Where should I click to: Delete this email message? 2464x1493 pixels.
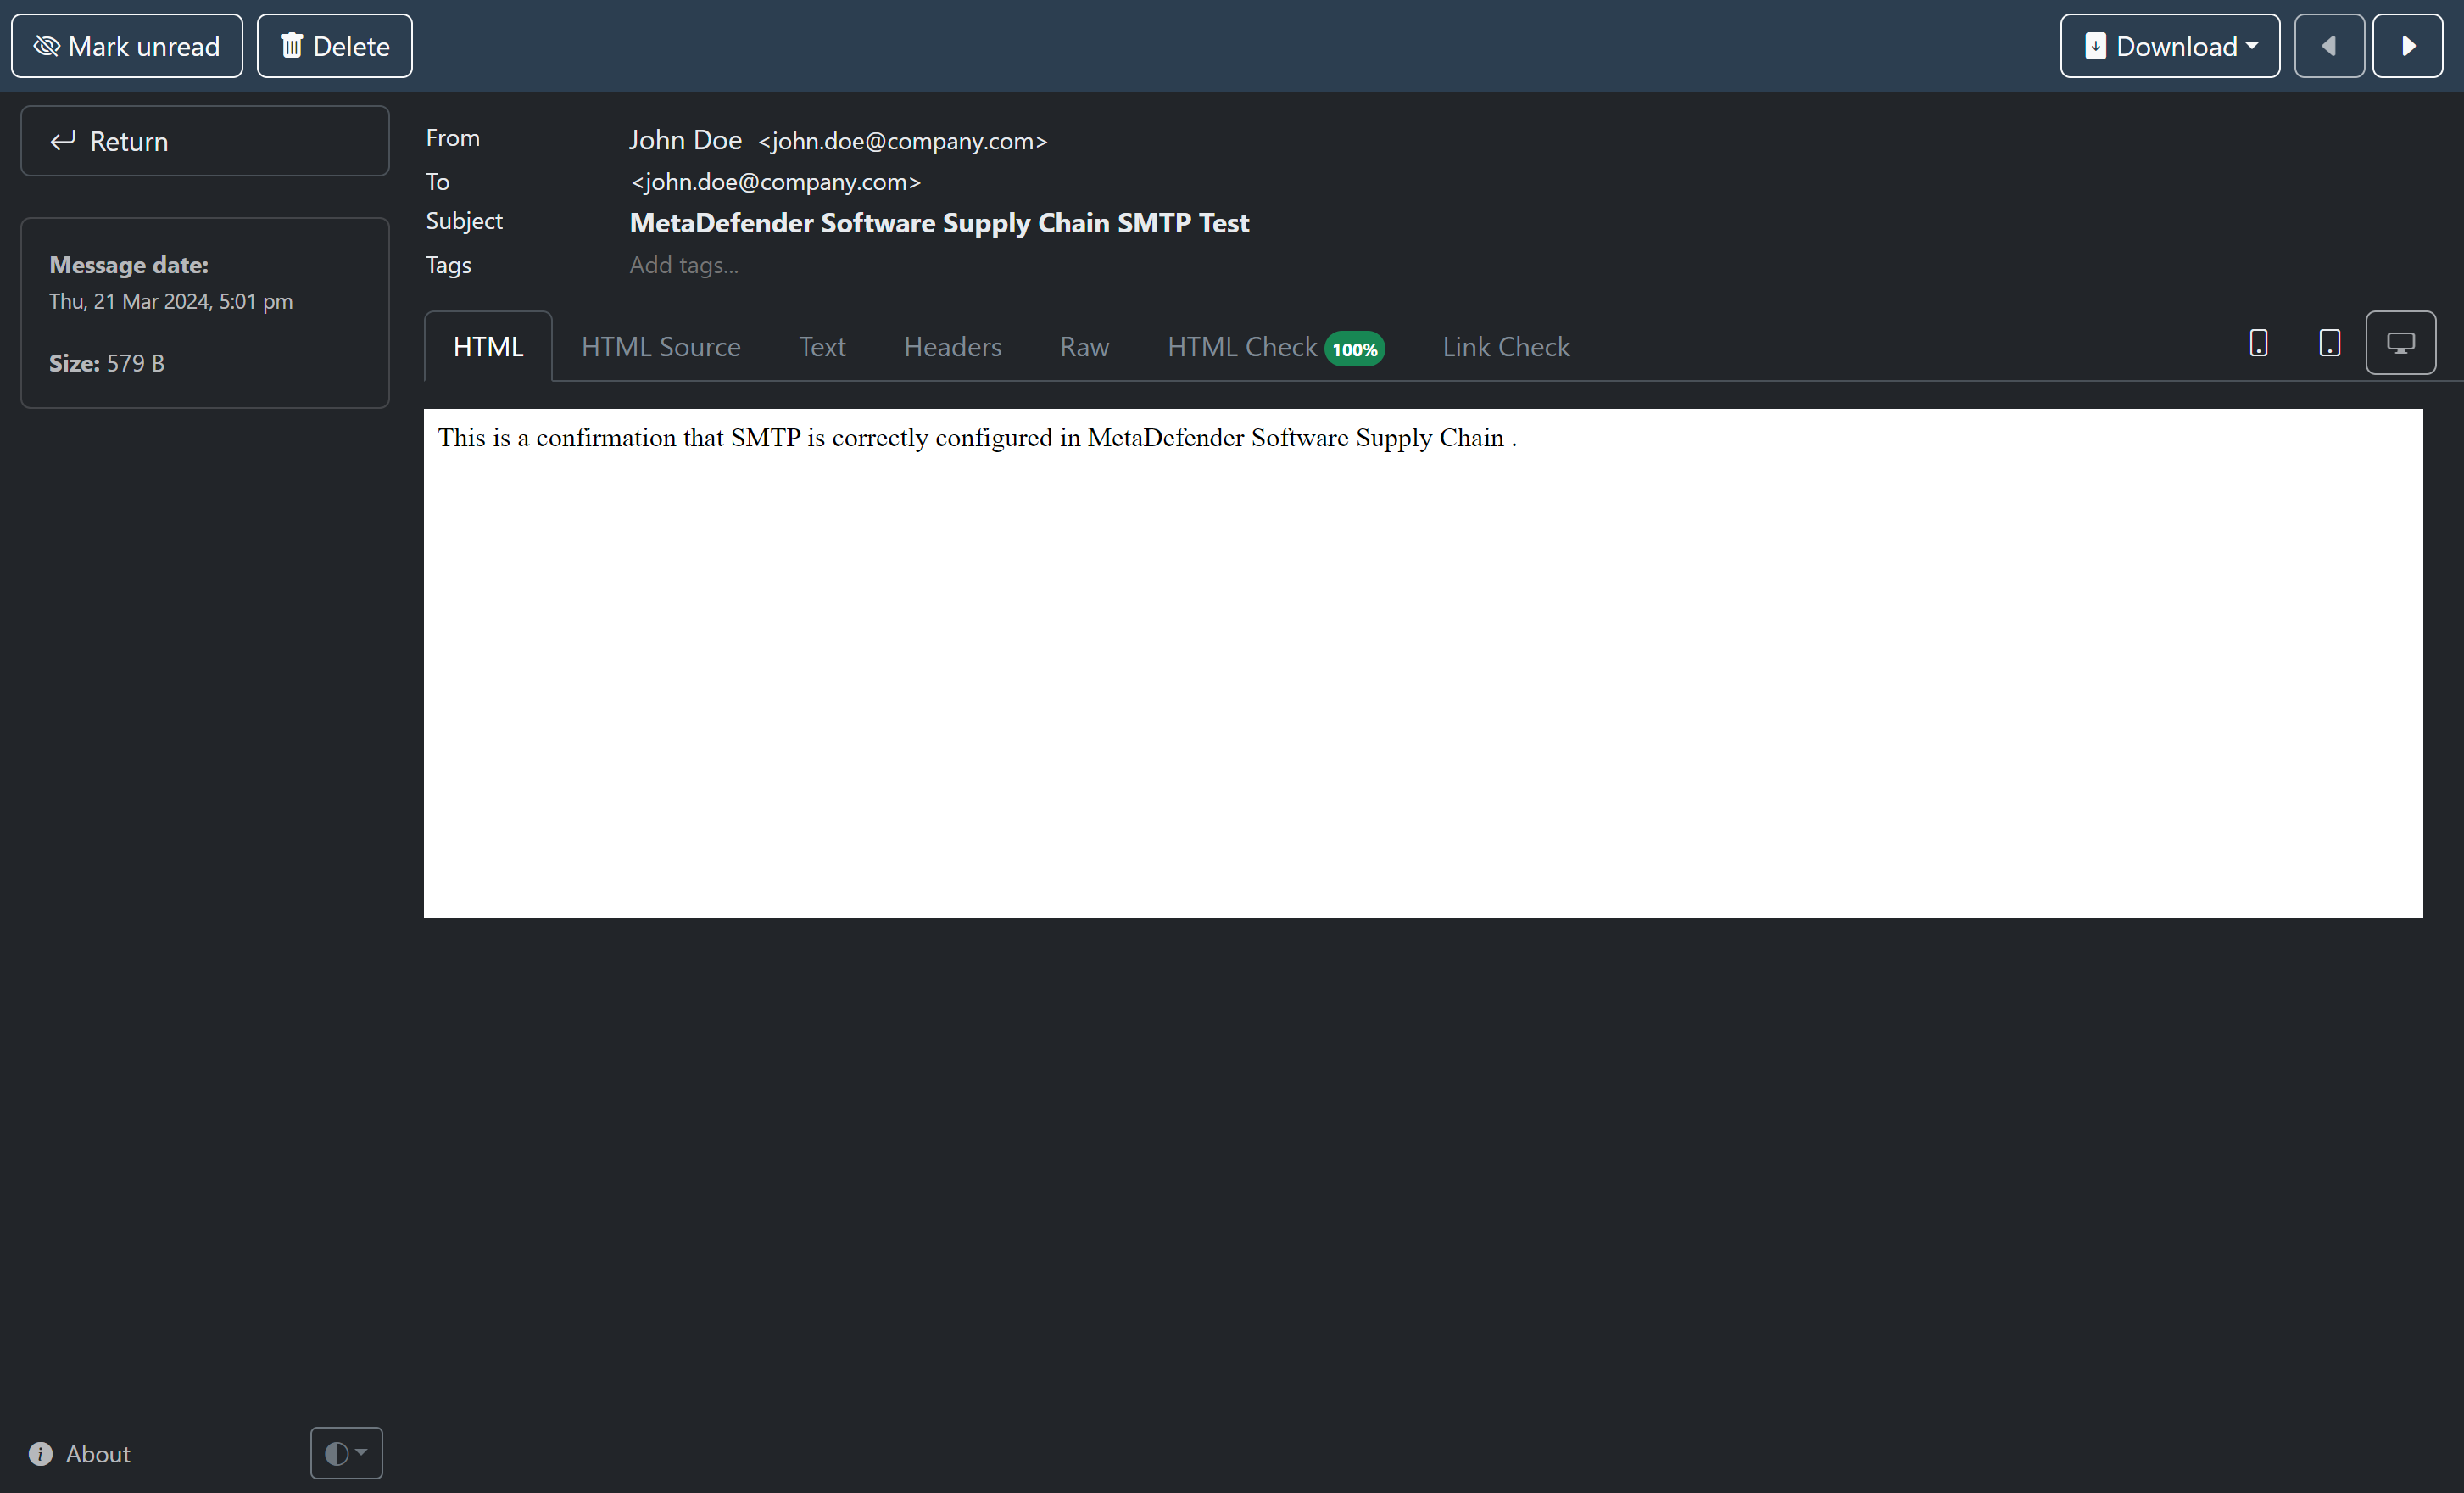pos(334,46)
